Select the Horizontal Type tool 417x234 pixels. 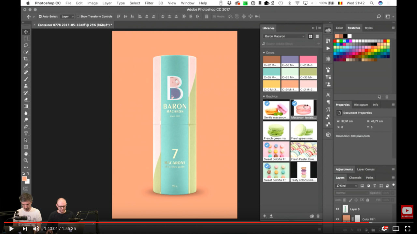[x=26, y=133]
